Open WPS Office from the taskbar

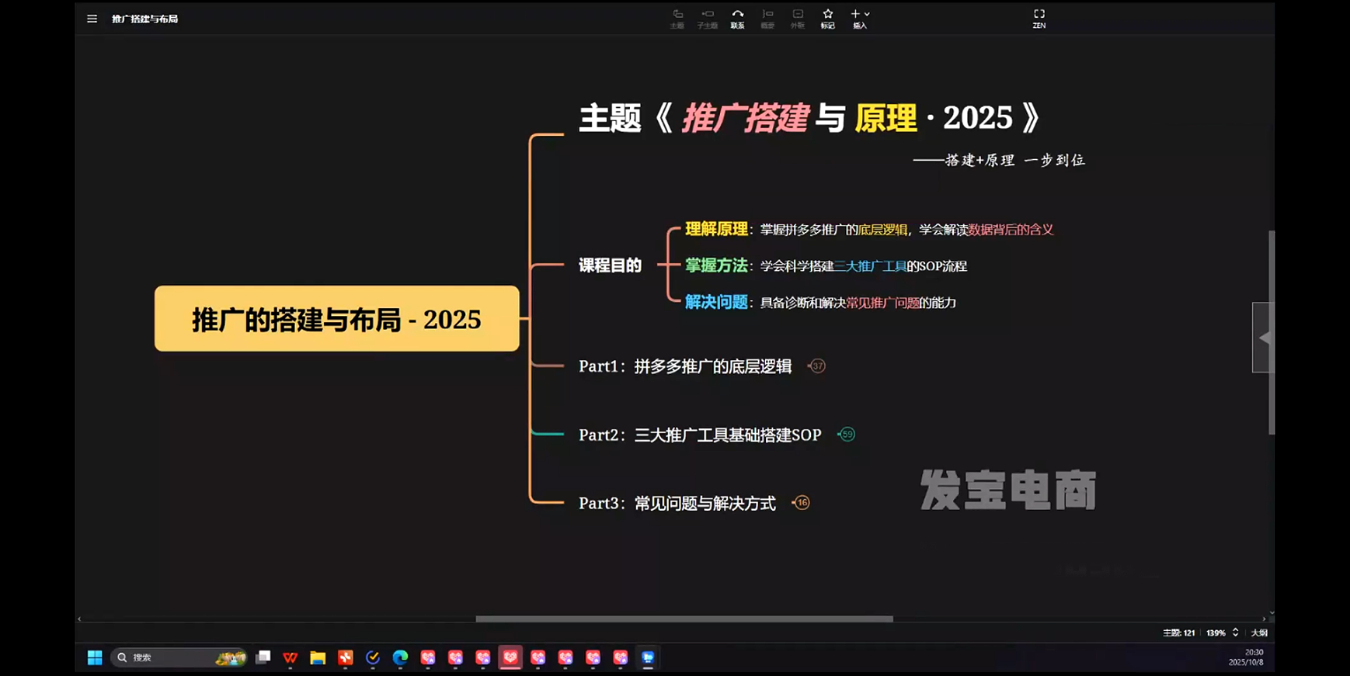(291, 657)
